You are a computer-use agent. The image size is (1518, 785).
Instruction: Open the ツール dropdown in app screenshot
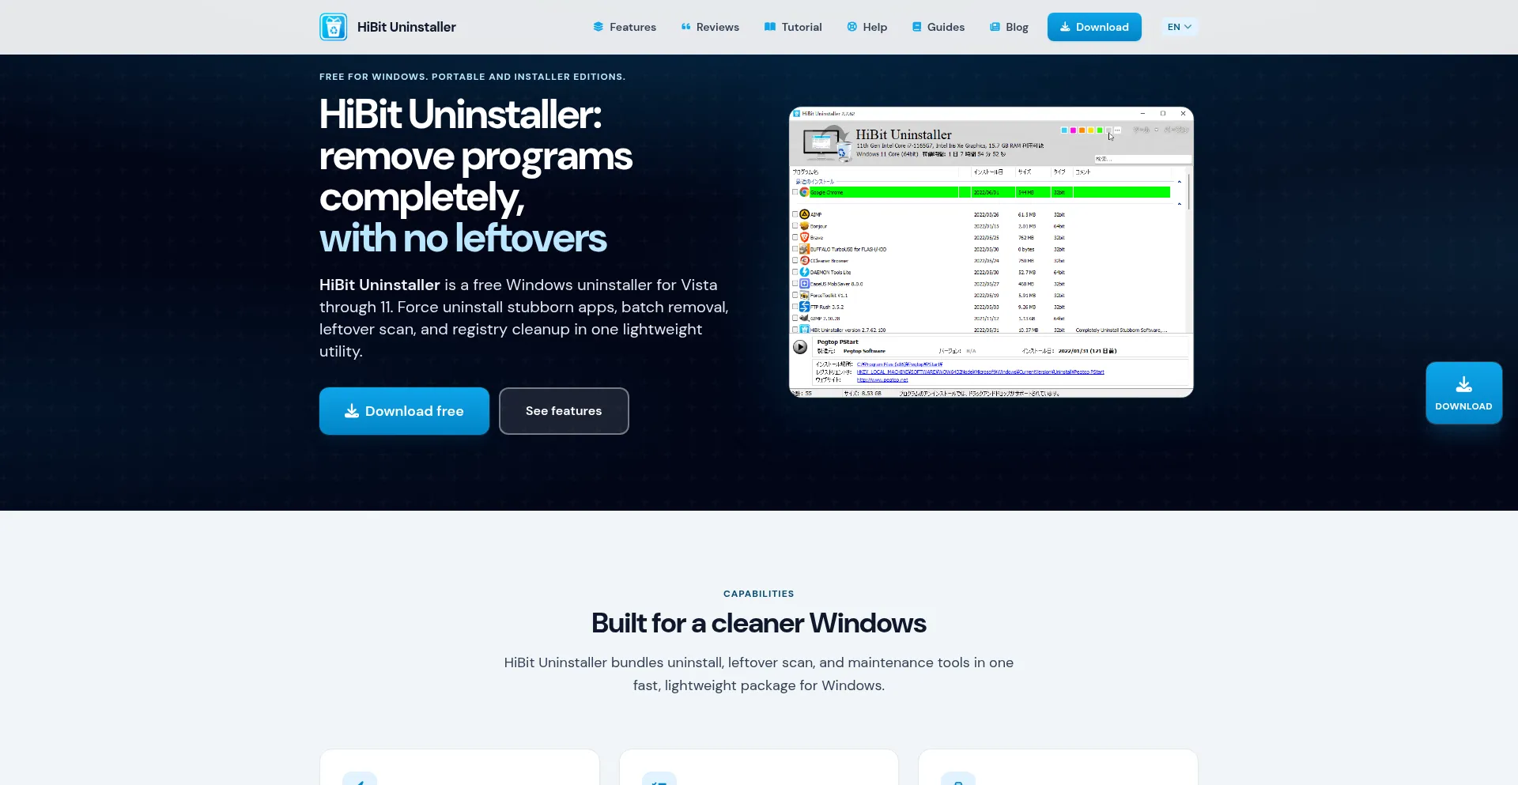click(1145, 130)
